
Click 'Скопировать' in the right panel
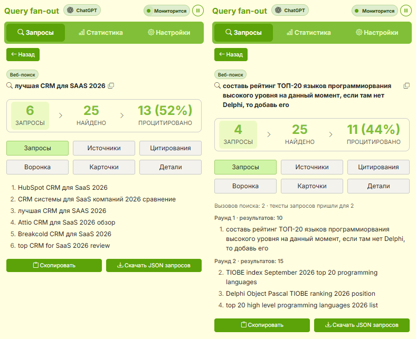[x=262, y=325]
